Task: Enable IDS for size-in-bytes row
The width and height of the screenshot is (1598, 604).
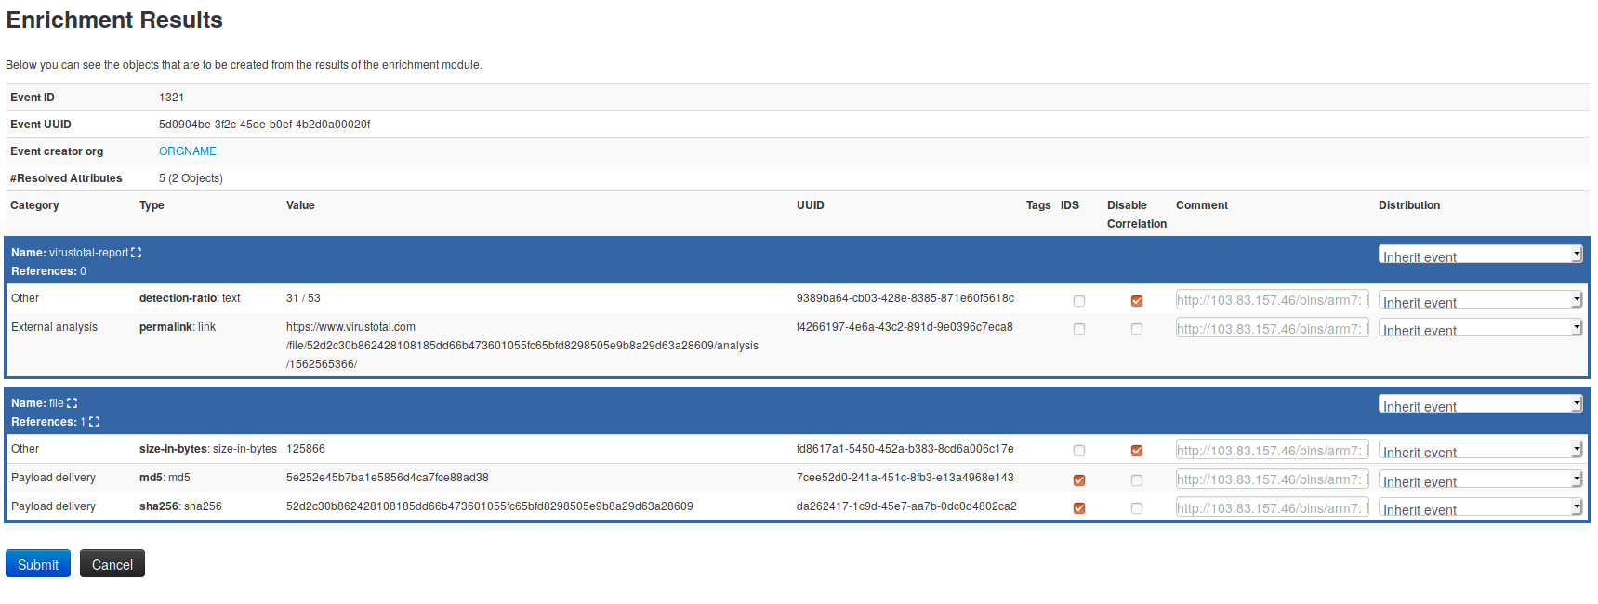Action: pos(1079,451)
